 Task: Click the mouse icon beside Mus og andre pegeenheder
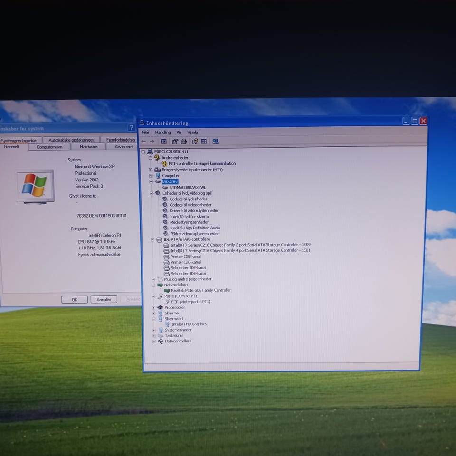click(x=160, y=279)
